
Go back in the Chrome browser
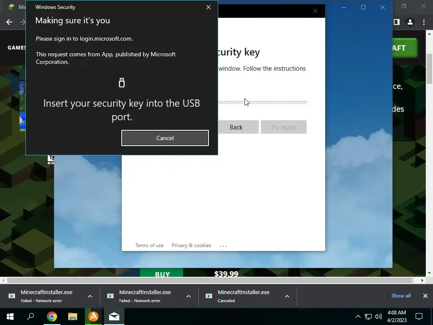(9, 22)
